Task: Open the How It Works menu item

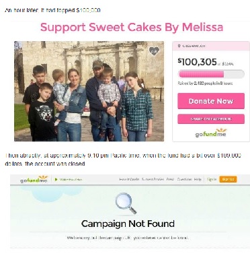Action: tap(129, 179)
